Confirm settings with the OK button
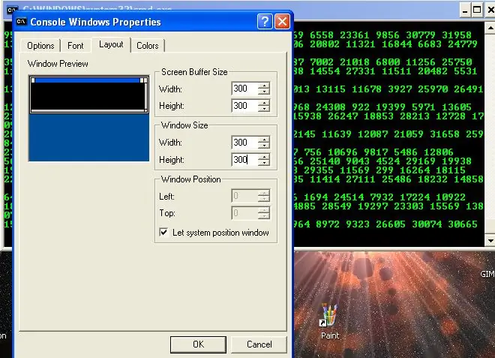 click(198, 344)
